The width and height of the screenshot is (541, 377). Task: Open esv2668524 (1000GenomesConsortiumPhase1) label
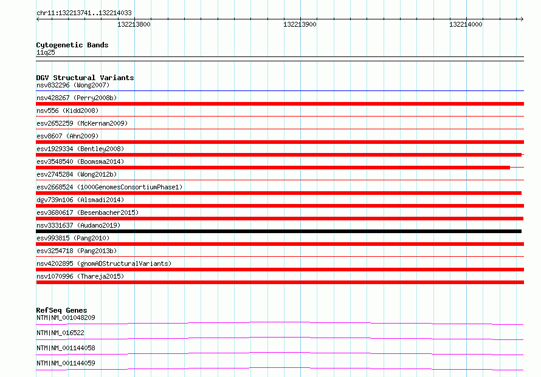coord(109,187)
